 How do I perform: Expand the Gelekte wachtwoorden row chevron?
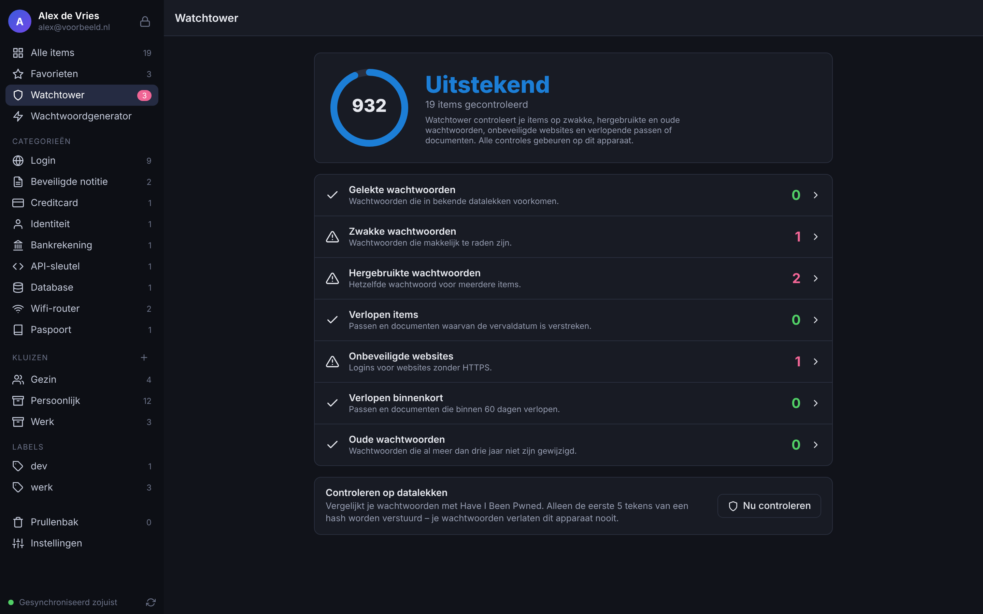click(816, 195)
